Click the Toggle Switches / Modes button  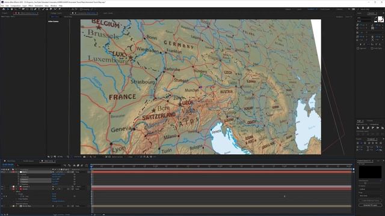pos(61,215)
